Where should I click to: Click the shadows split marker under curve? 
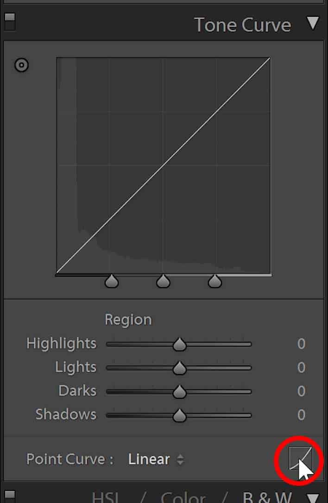tap(112, 281)
